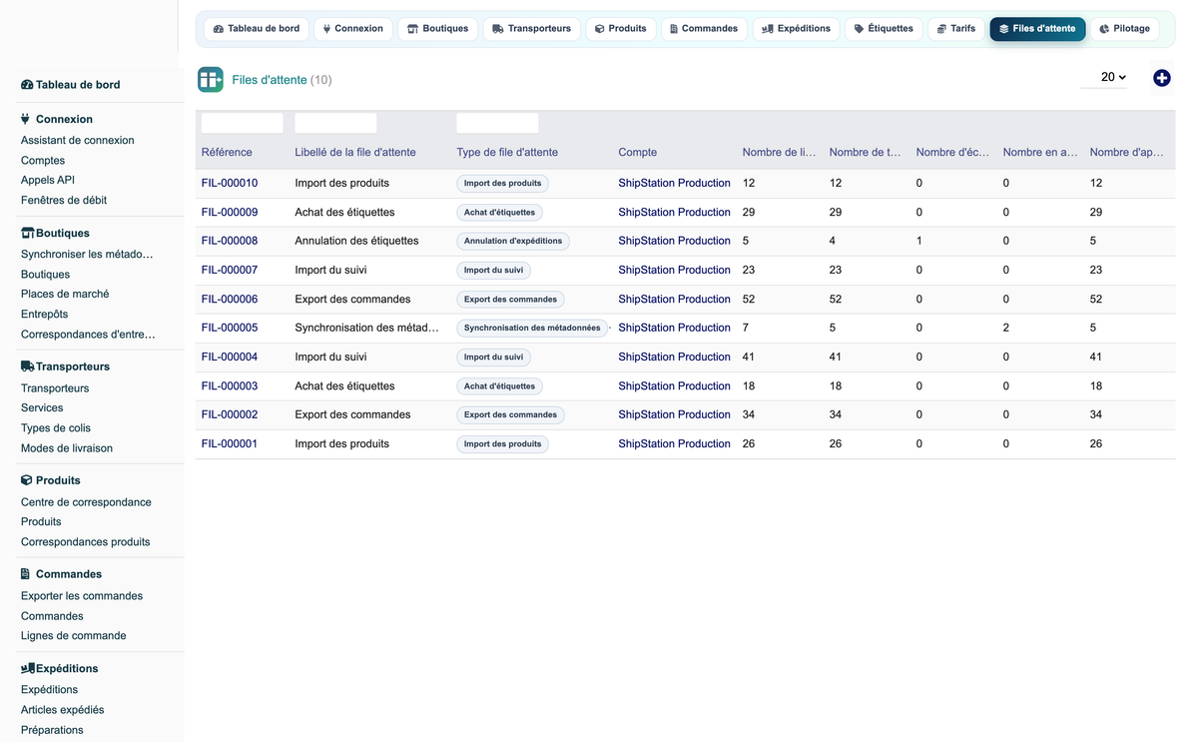Open Centre de correspondance sidebar link
1198x742 pixels.
(x=86, y=502)
